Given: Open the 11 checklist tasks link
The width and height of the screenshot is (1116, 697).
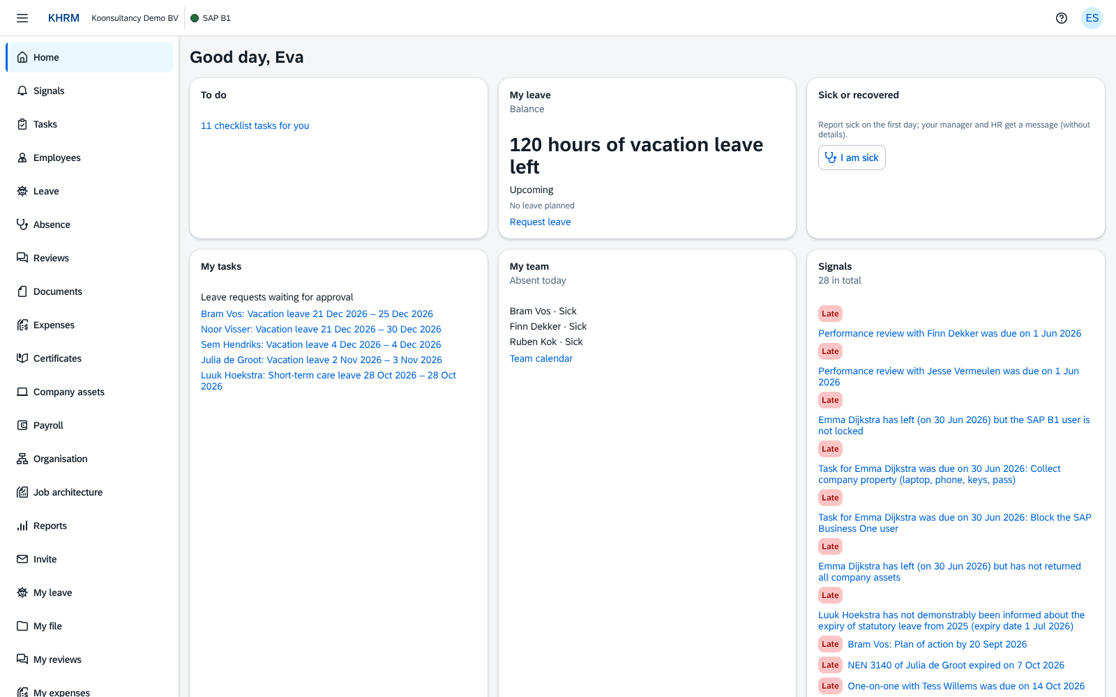Looking at the screenshot, I should 255,125.
